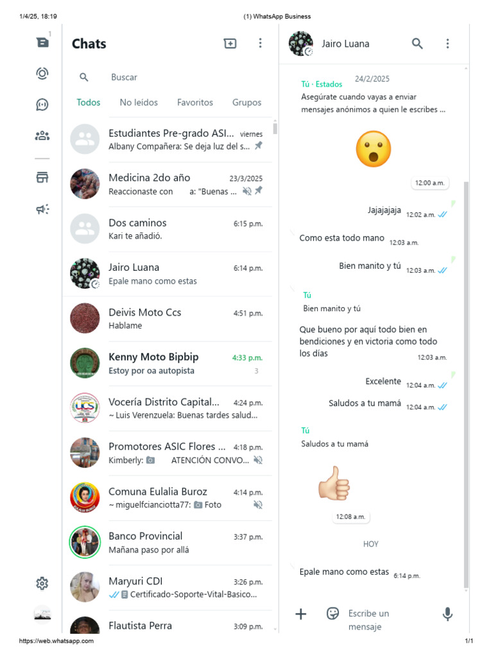This screenshot has width=493, height=657.
Task: Select the Favoritos filter tab
Action: click(x=195, y=102)
